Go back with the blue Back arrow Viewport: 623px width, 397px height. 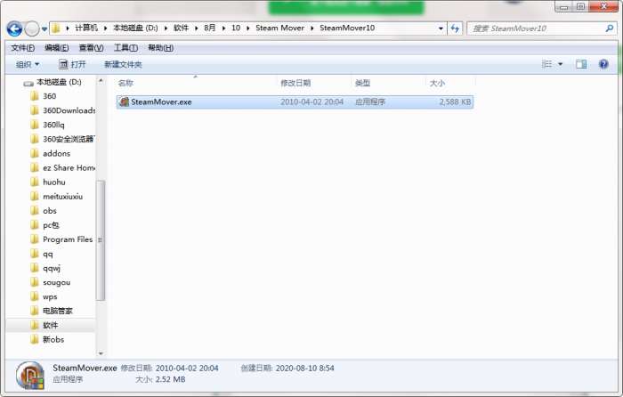[x=15, y=28]
